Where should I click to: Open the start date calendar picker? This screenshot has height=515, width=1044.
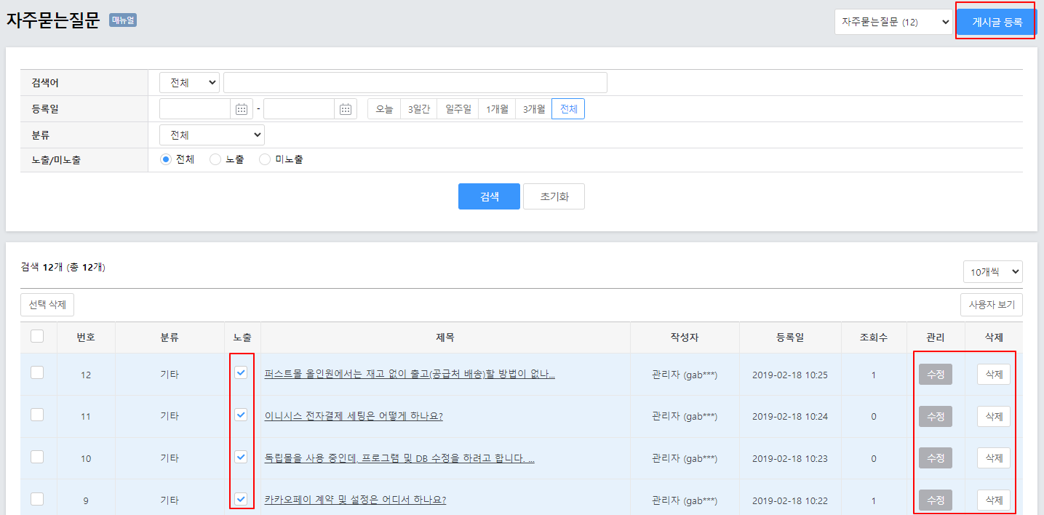pyautogui.click(x=242, y=109)
